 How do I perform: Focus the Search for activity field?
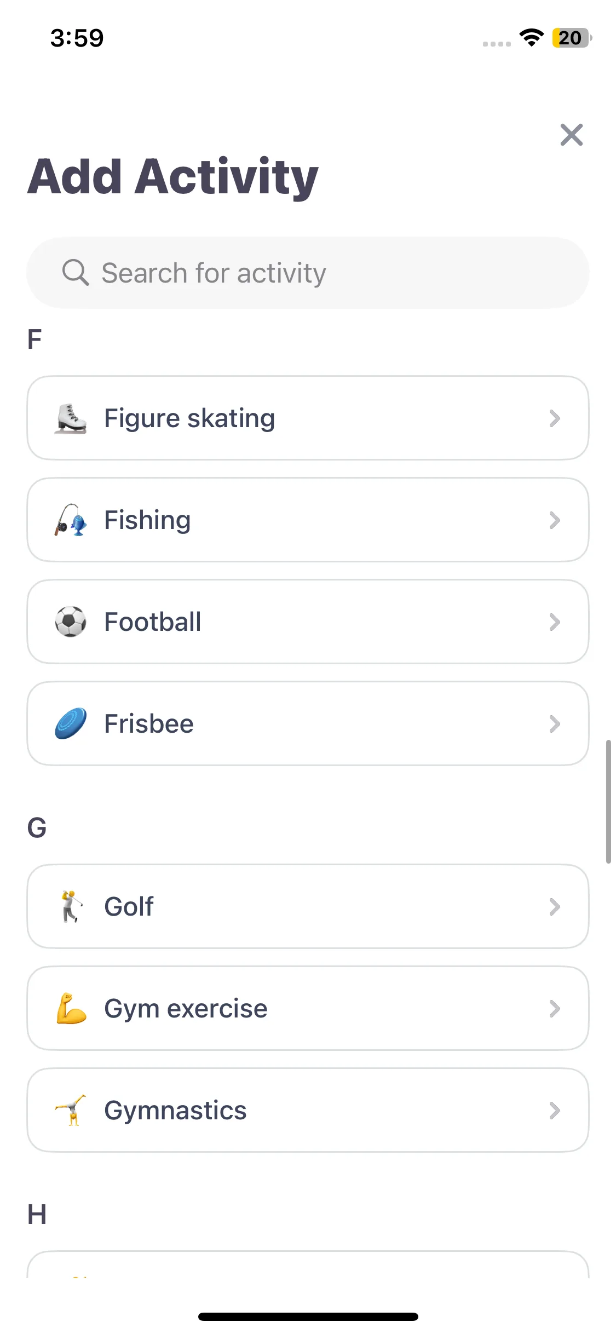pyautogui.click(x=308, y=273)
